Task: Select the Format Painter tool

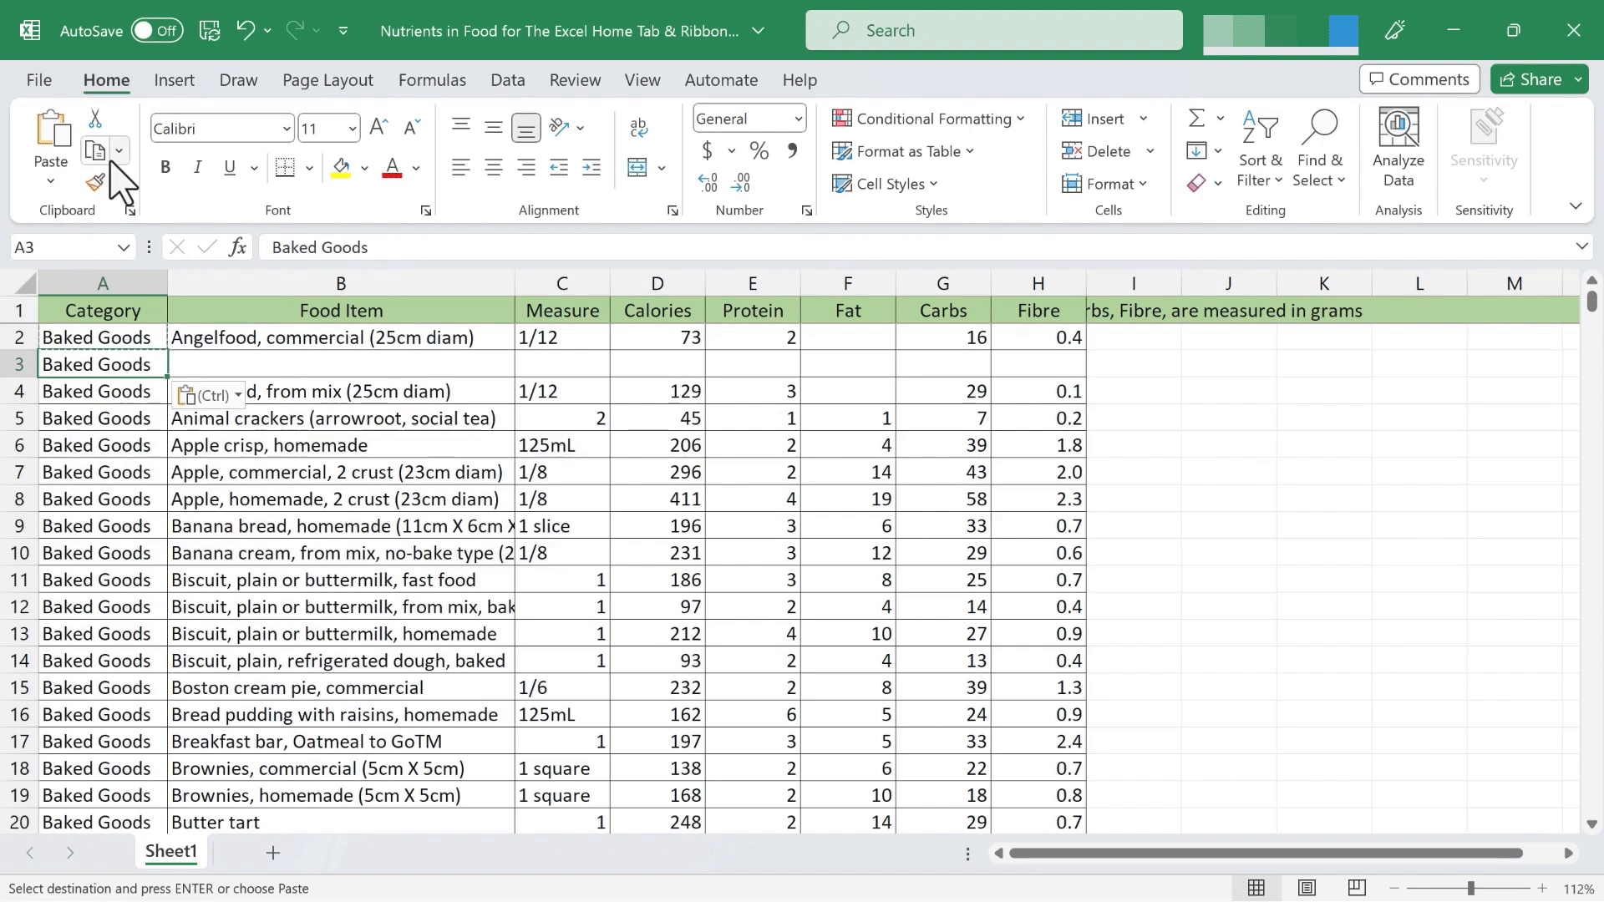Action: point(95,183)
